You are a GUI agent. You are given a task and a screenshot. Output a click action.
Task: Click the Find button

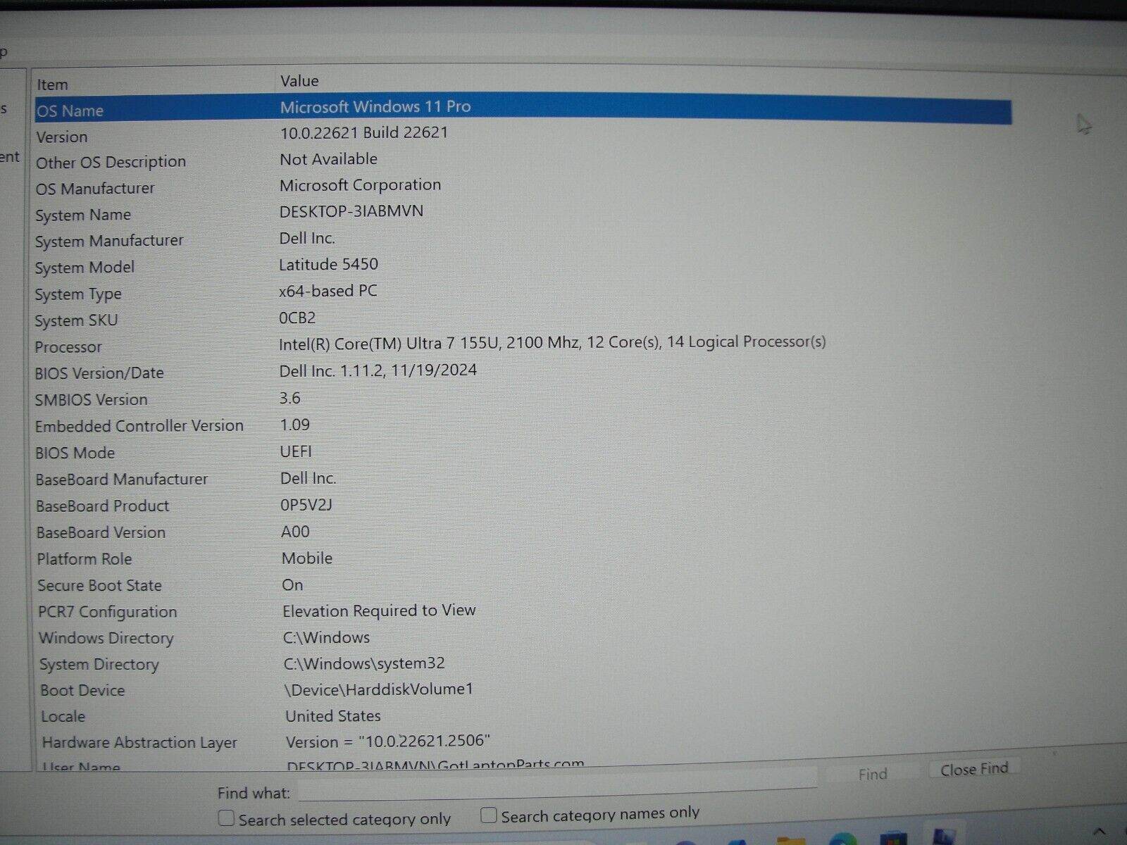click(x=872, y=774)
